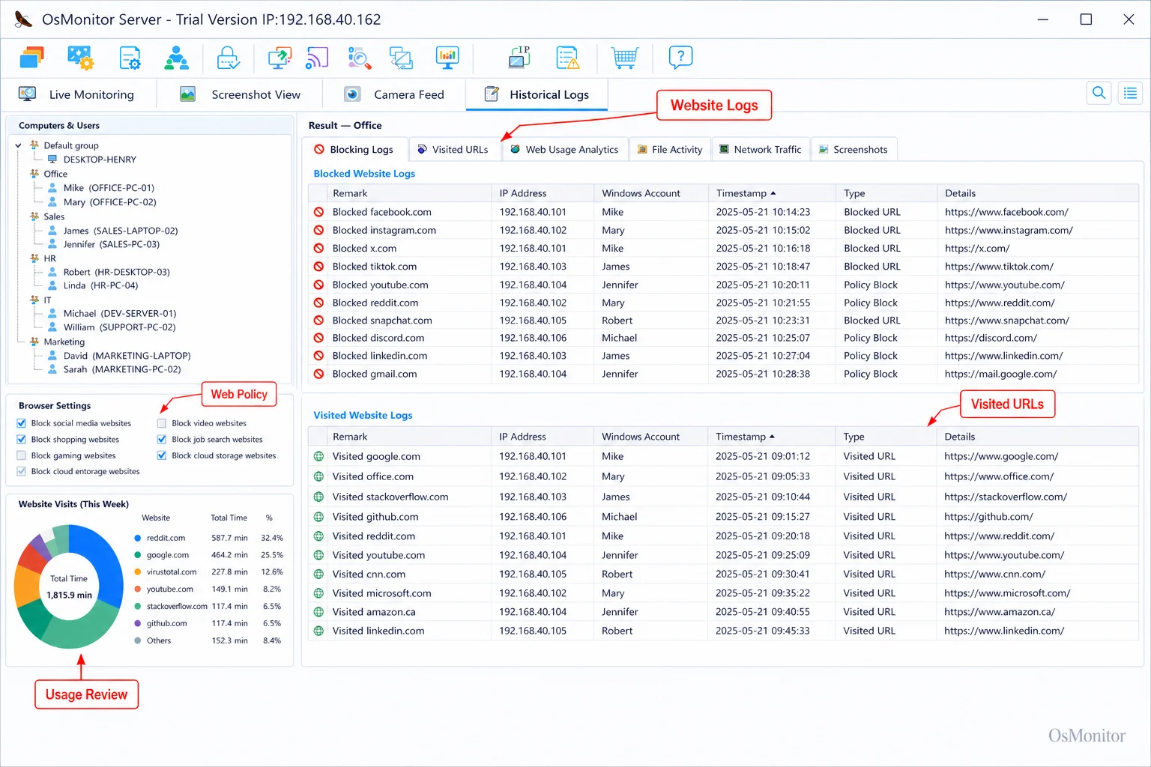The width and height of the screenshot is (1151, 767).
Task: Select the HR group in tree
Action: point(49,258)
